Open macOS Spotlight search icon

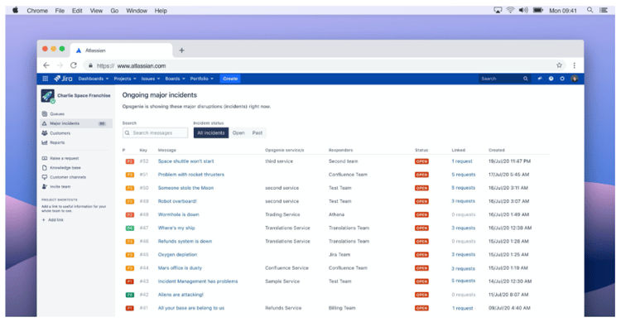tap(590, 10)
